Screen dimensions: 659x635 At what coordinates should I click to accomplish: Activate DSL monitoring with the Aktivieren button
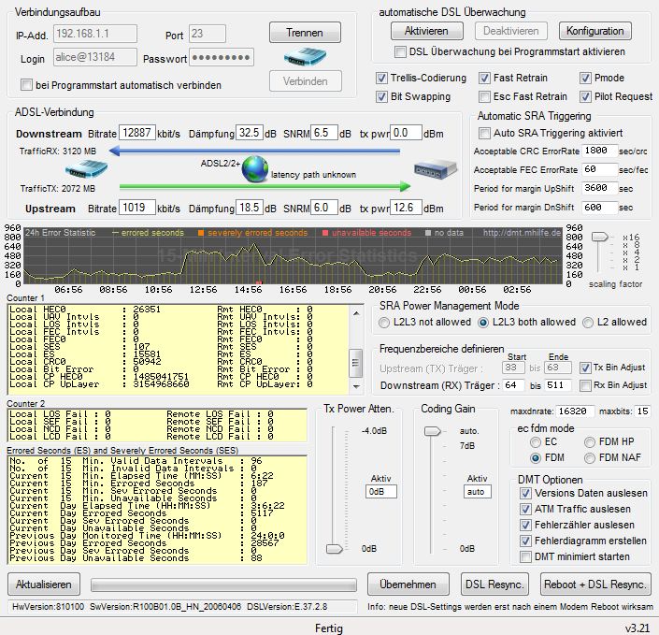(x=426, y=31)
